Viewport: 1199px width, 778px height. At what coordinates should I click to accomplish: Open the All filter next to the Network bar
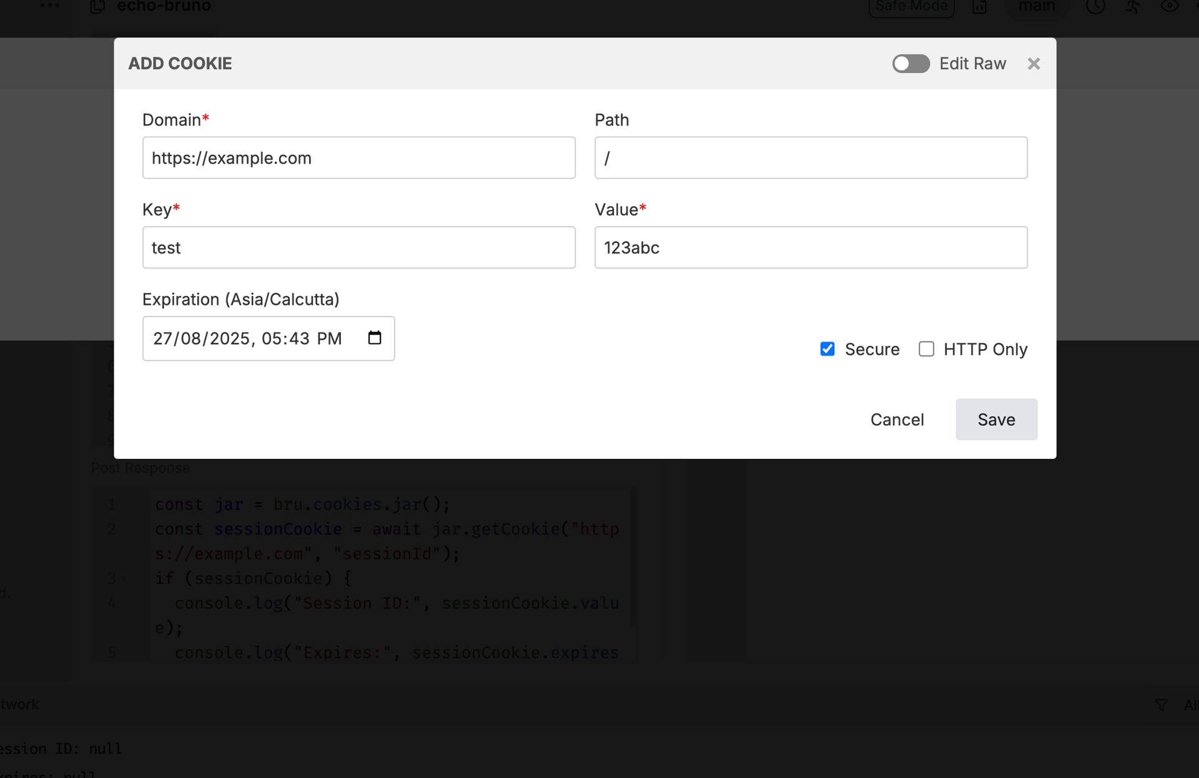1190,704
